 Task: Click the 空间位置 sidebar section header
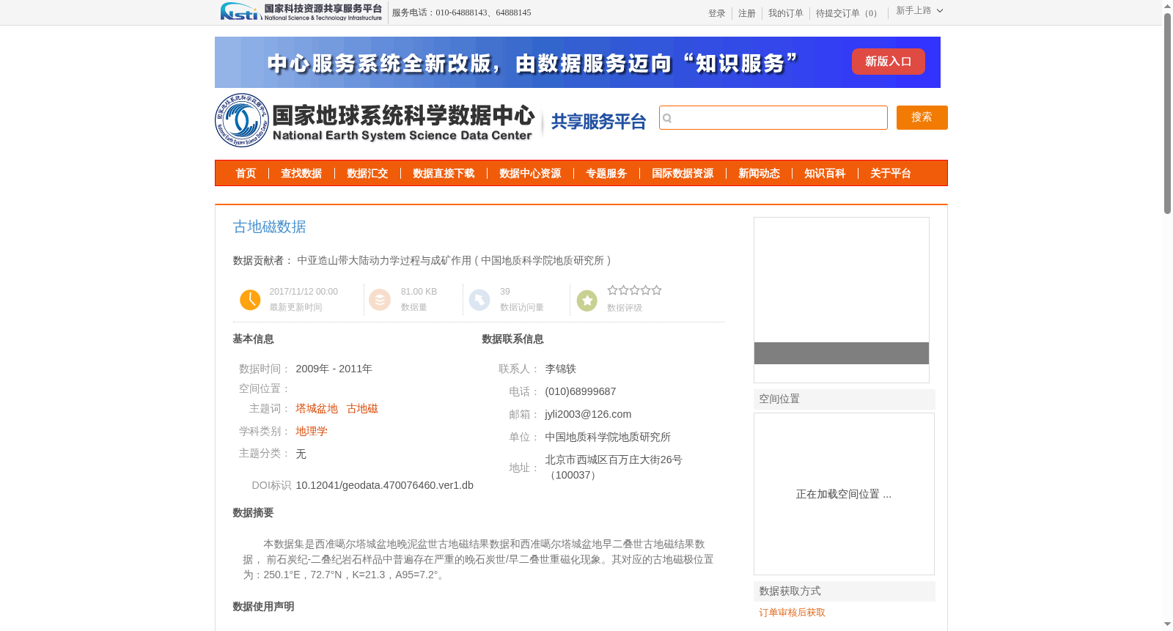[845, 399]
